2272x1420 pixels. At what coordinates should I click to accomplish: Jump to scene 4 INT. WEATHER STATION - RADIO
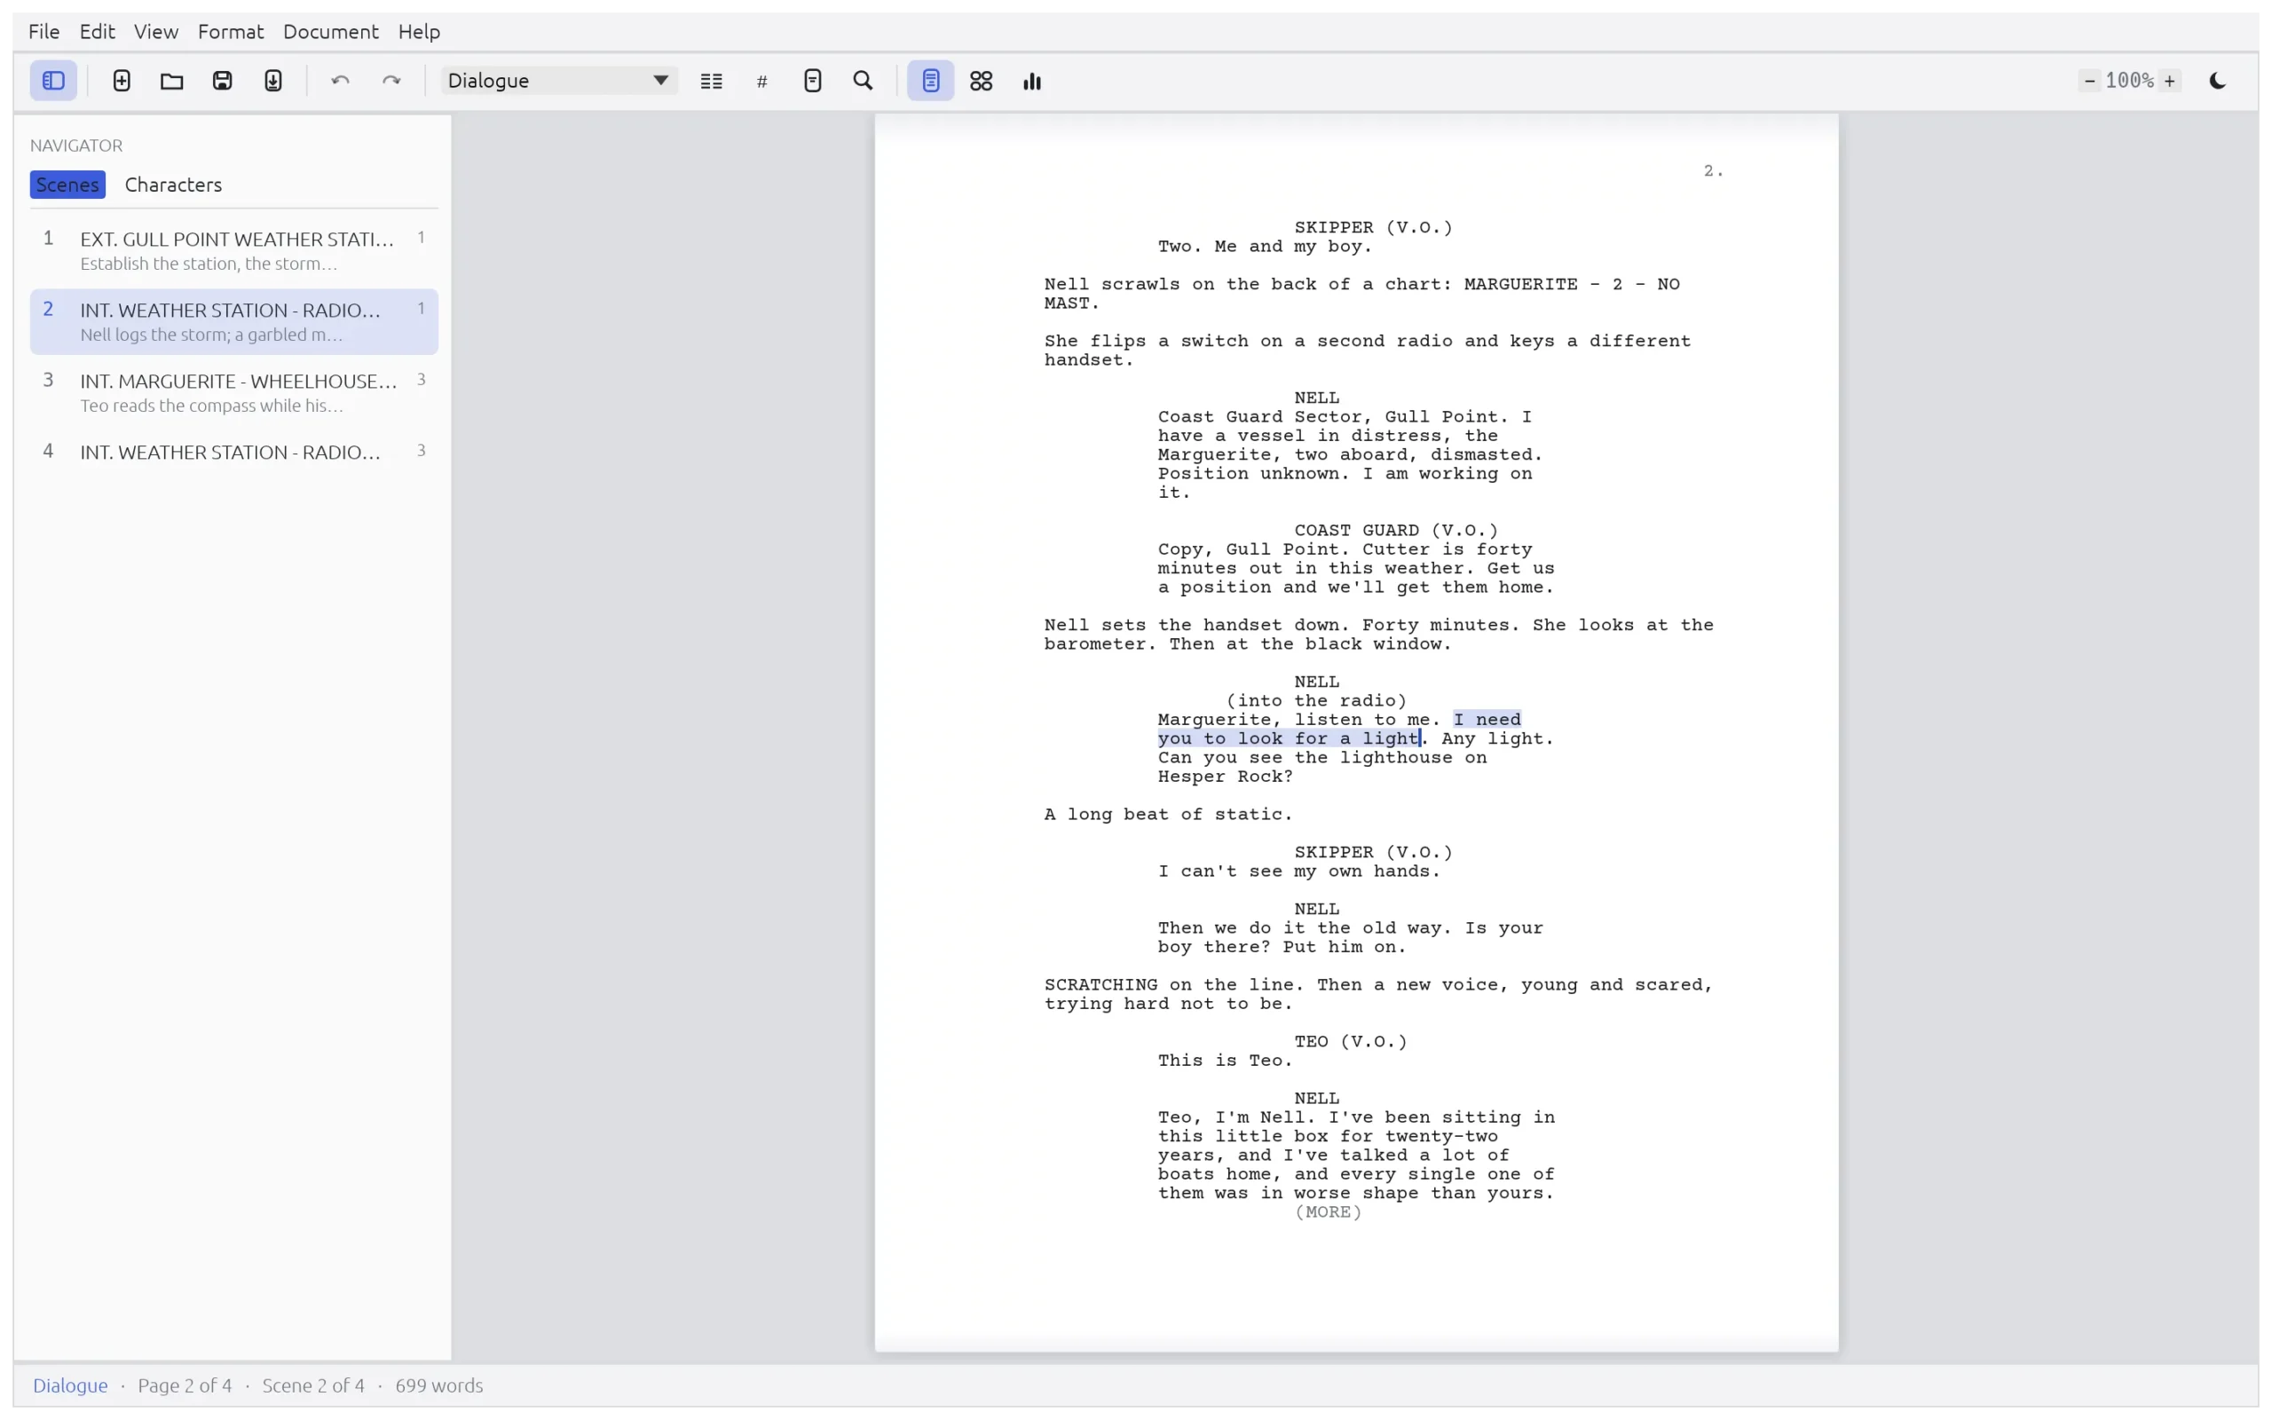point(233,452)
